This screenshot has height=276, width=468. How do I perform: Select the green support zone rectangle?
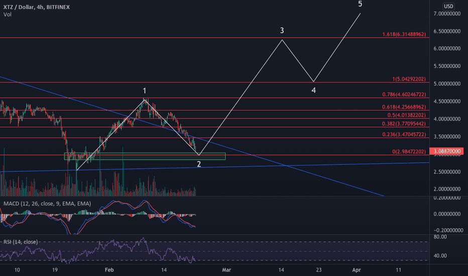tap(145, 157)
